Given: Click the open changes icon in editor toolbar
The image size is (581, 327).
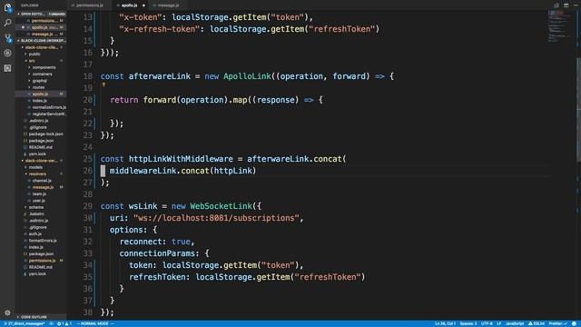Looking at the screenshot, I should pyautogui.click(x=556, y=5).
